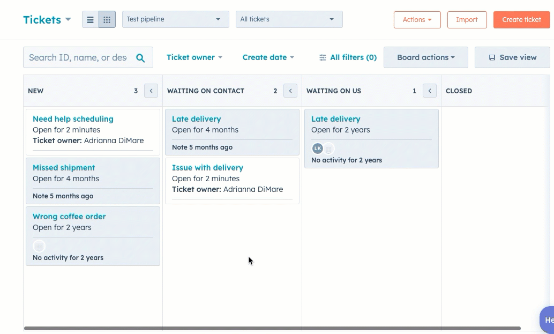
Task: Open Missed shipment ticket
Action: pyautogui.click(x=64, y=168)
